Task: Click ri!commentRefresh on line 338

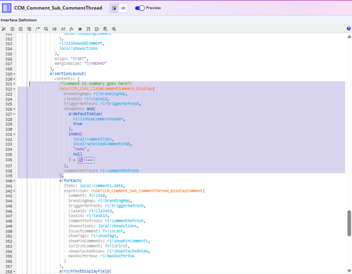Action: pos(120,171)
